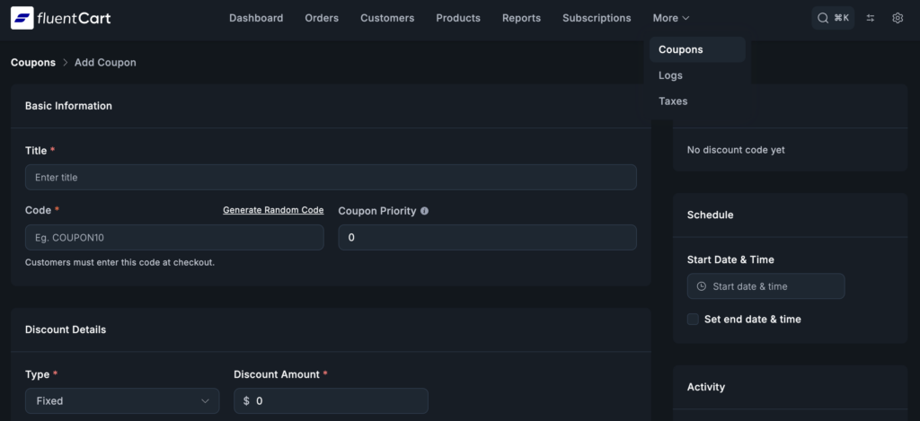Image resolution: width=920 pixels, height=421 pixels.
Task: Click Coupon Priority info icon
Action: point(424,211)
